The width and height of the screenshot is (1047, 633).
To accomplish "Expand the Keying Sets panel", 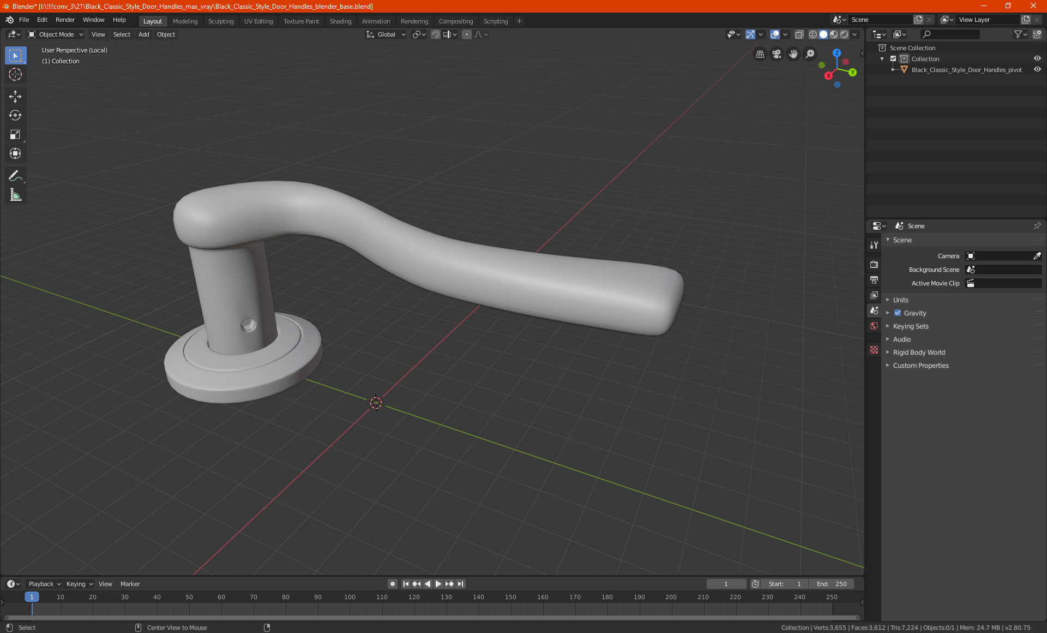I will (x=910, y=326).
